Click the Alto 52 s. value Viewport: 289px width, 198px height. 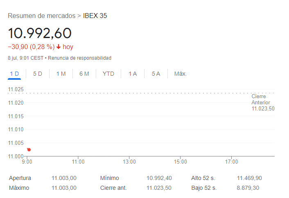[249, 178]
